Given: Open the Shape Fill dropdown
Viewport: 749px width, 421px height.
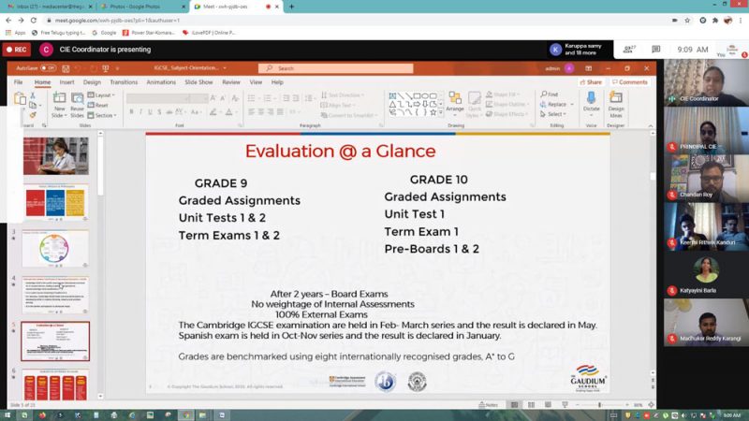Looking at the screenshot, I should point(504,94).
